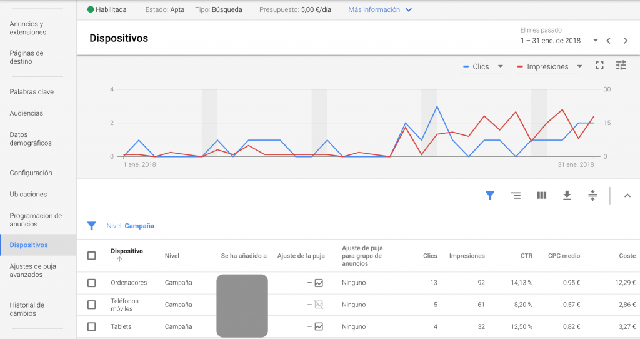Open the date range dropdown 1 – 31 ene. de 2018
The image size is (640, 339).
[x=559, y=41]
